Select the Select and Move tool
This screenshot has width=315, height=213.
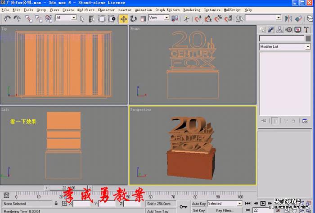click(123, 18)
